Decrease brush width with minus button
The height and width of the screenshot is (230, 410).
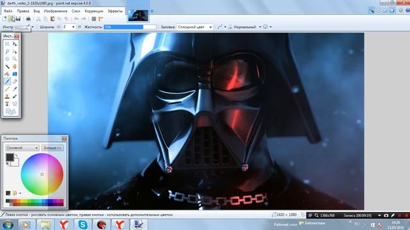click(x=58, y=27)
